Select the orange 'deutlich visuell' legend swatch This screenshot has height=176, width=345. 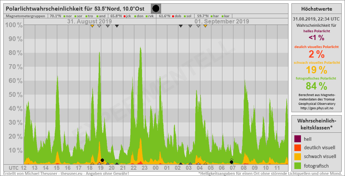tap(298, 148)
